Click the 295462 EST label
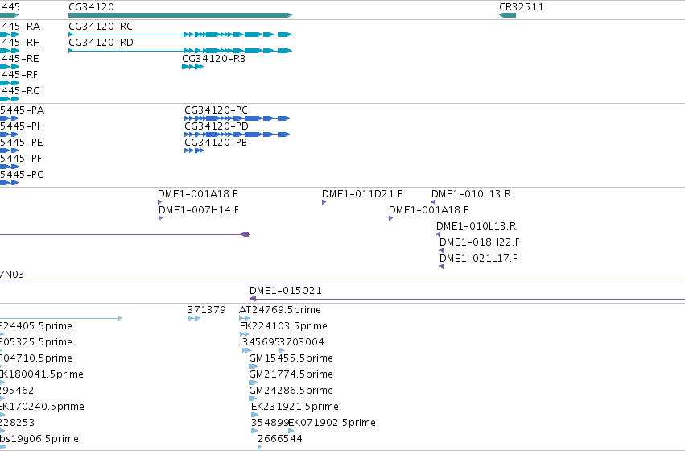This screenshot has height=451, width=685. (17, 391)
